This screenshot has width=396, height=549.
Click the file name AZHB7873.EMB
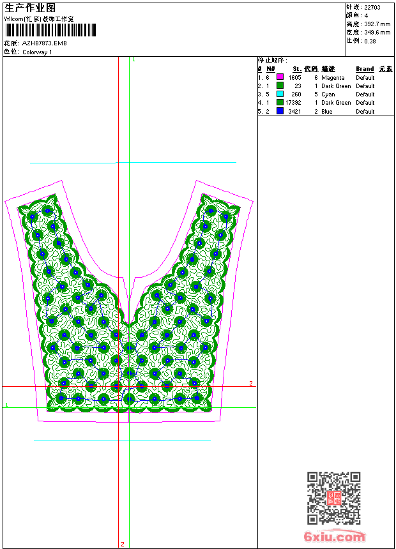coord(44,43)
